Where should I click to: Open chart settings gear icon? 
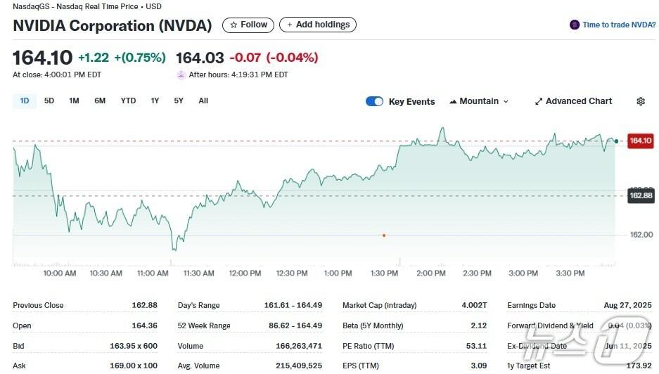(x=641, y=101)
